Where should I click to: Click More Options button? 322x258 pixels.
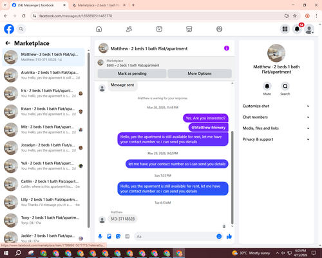click(200, 74)
